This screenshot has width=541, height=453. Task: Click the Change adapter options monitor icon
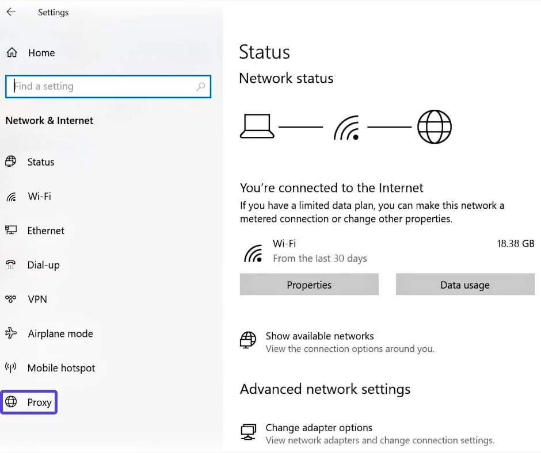coord(247,431)
